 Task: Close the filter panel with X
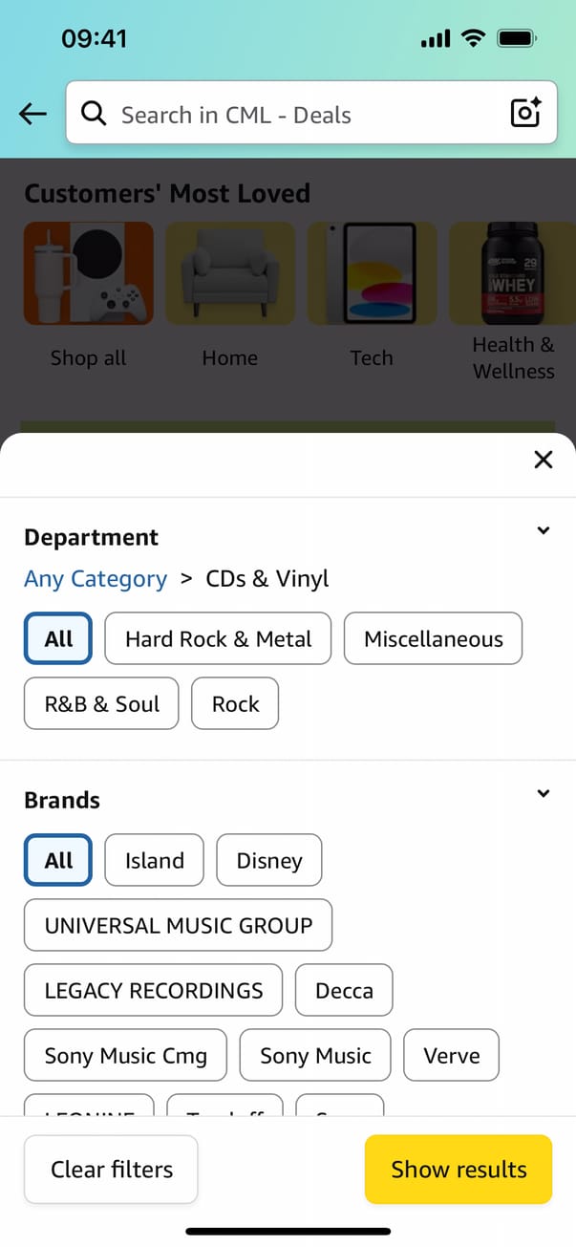pyautogui.click(x=544, y=460)
